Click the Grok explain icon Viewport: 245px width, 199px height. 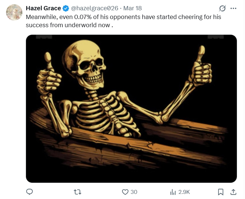tap(222, 8)
